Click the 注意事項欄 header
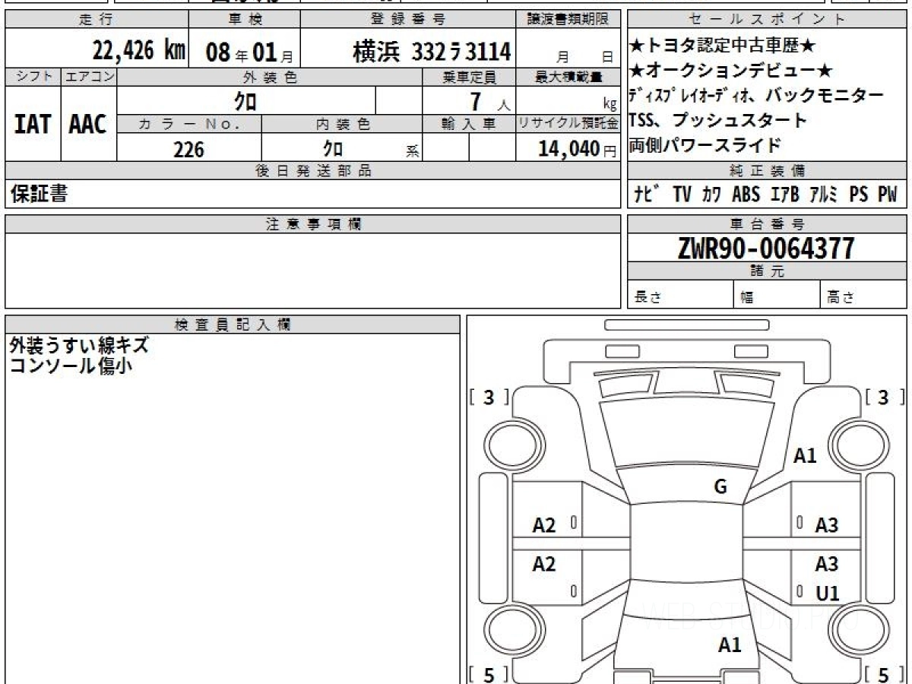This screenshot has height=684, width=912. click(313, 224)
